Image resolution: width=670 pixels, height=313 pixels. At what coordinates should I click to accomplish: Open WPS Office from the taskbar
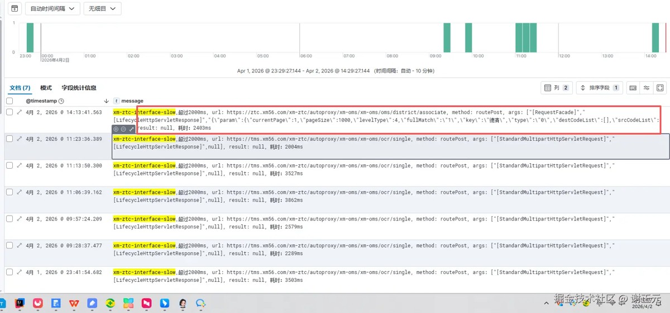coord(74,304)
